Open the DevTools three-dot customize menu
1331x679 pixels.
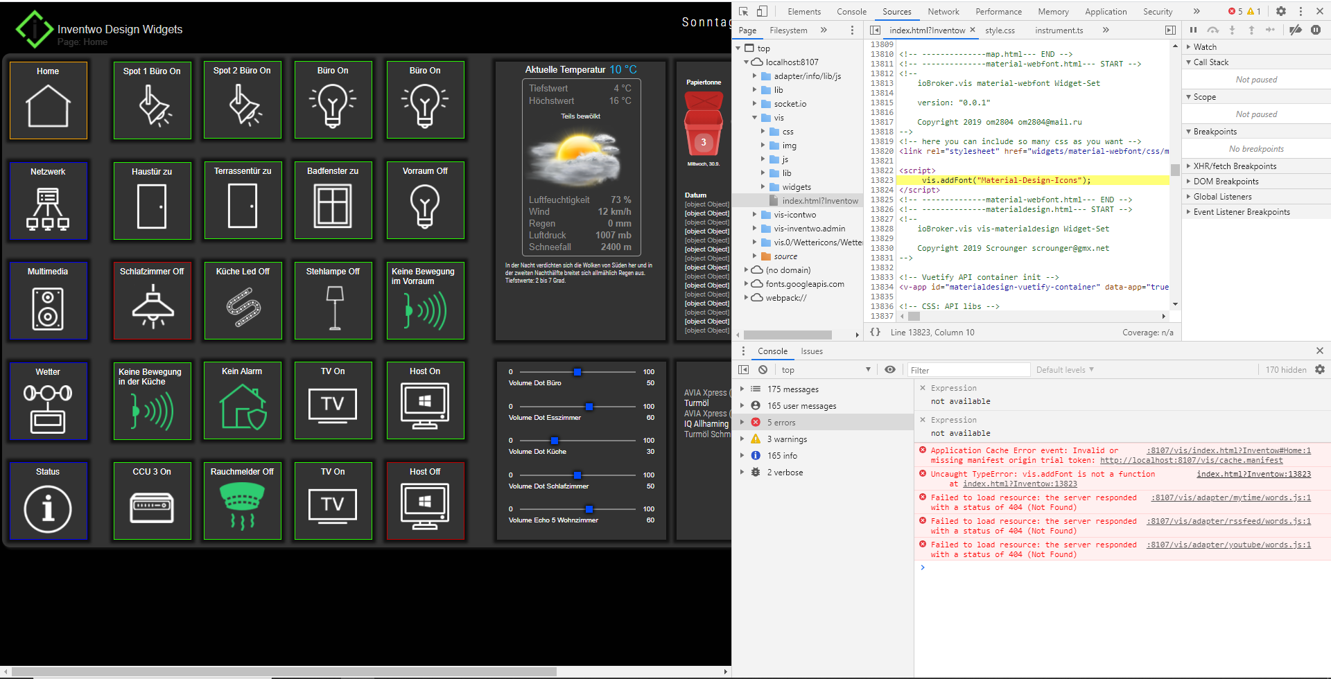(1300, 11)
